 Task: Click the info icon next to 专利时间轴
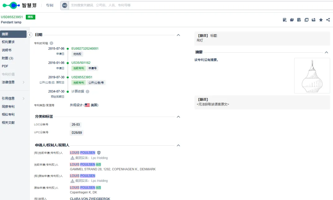(x=51, y=43)
